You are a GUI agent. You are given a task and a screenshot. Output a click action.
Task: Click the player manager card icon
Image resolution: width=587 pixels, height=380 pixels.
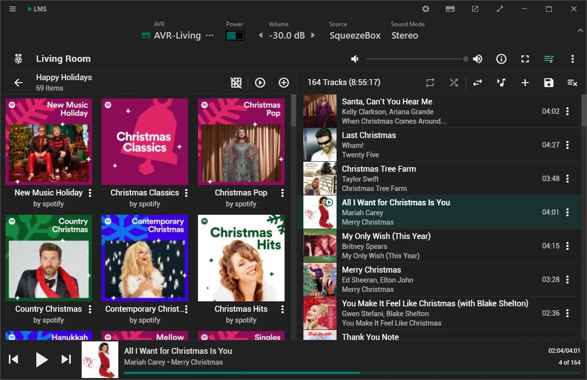pyautogui.click(x=450, y=9)
